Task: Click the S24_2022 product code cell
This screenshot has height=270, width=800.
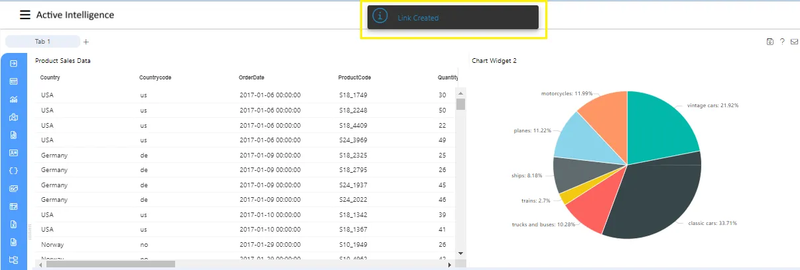Action: [353, 200]
